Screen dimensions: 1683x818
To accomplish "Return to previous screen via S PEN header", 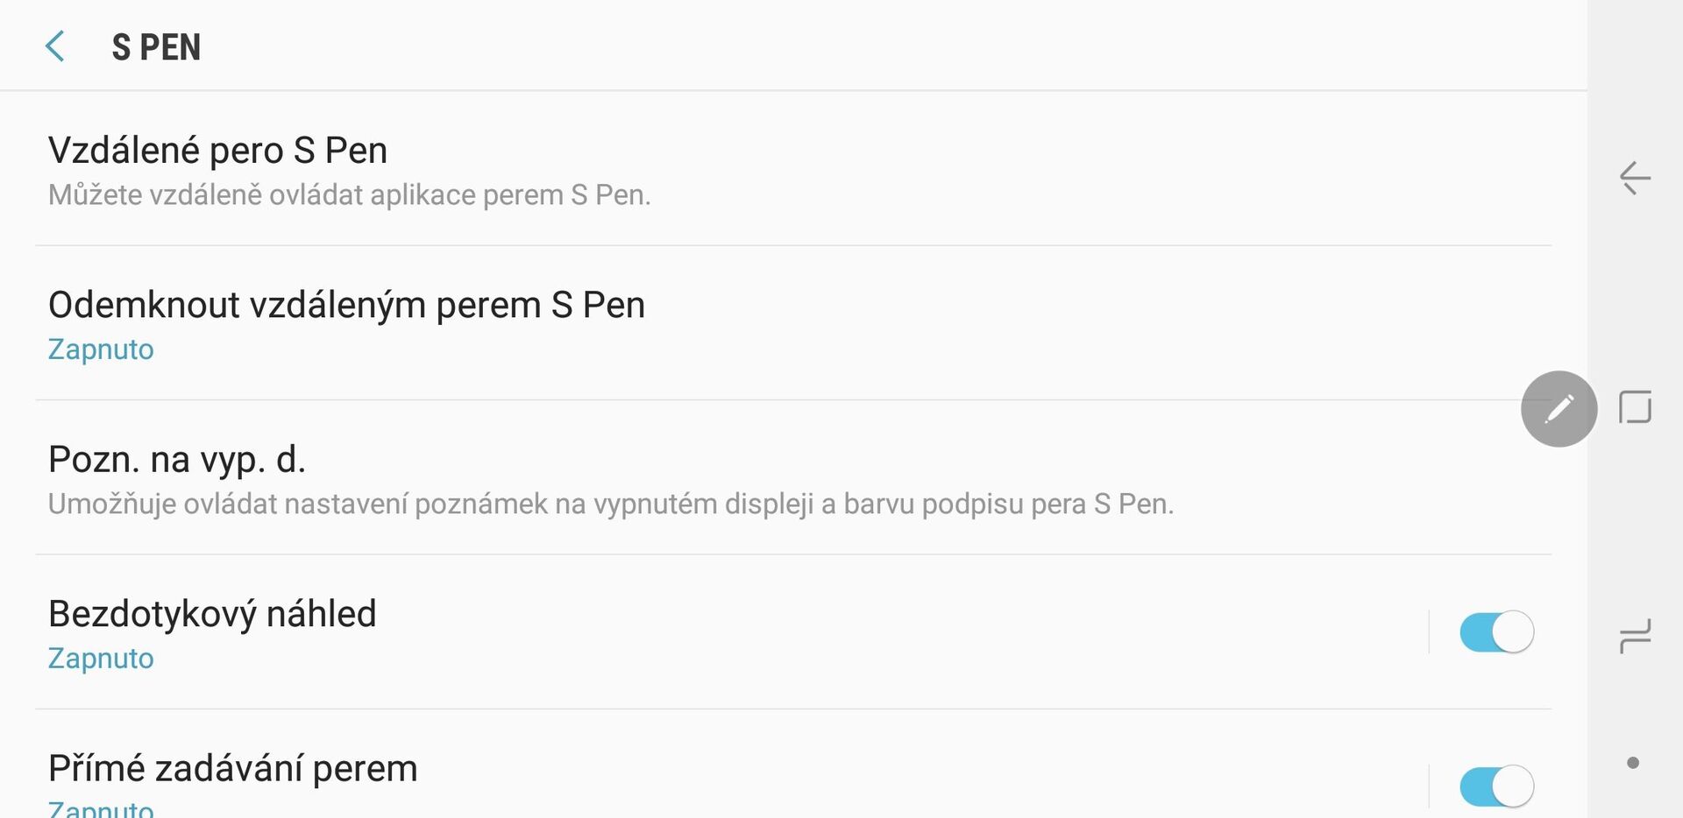I will [x=55, y=46].
